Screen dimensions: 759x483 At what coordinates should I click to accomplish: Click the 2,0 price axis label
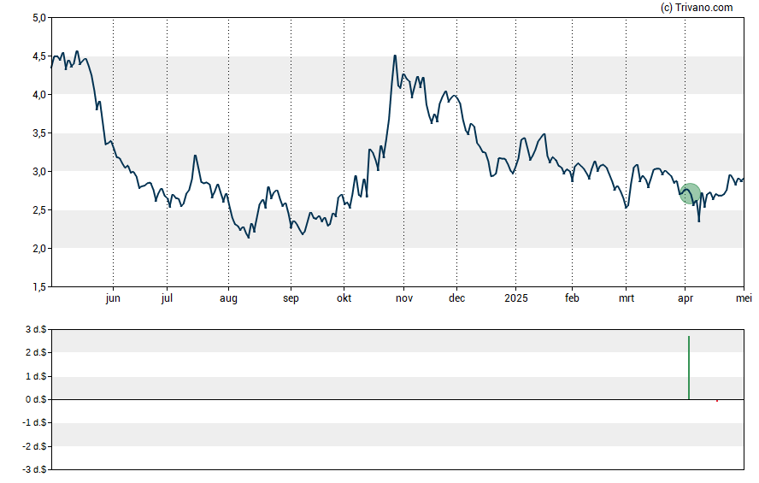pyautogui.click(x=39, y=249)
